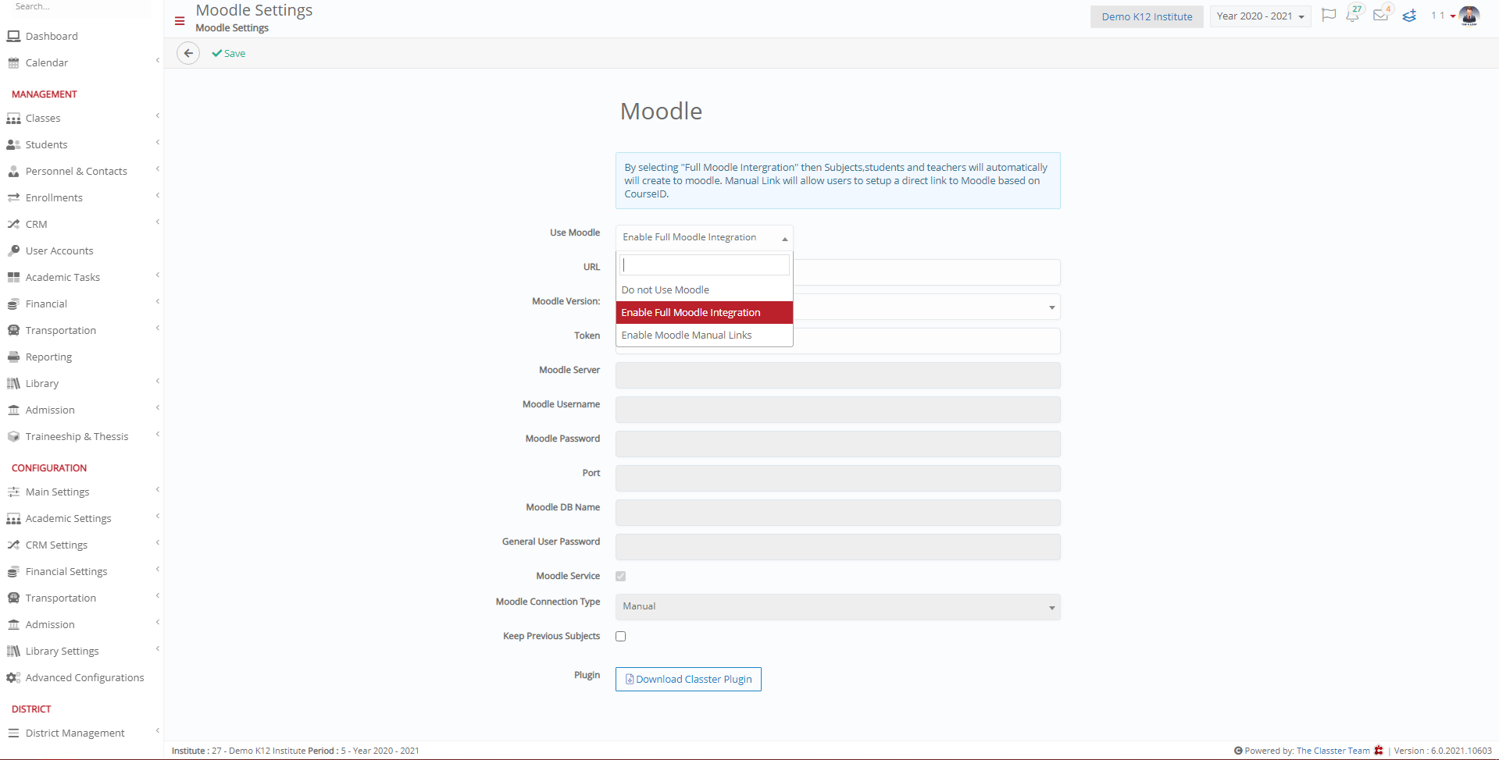
Task: Click the Financial icon under Management
Action: 13,304
